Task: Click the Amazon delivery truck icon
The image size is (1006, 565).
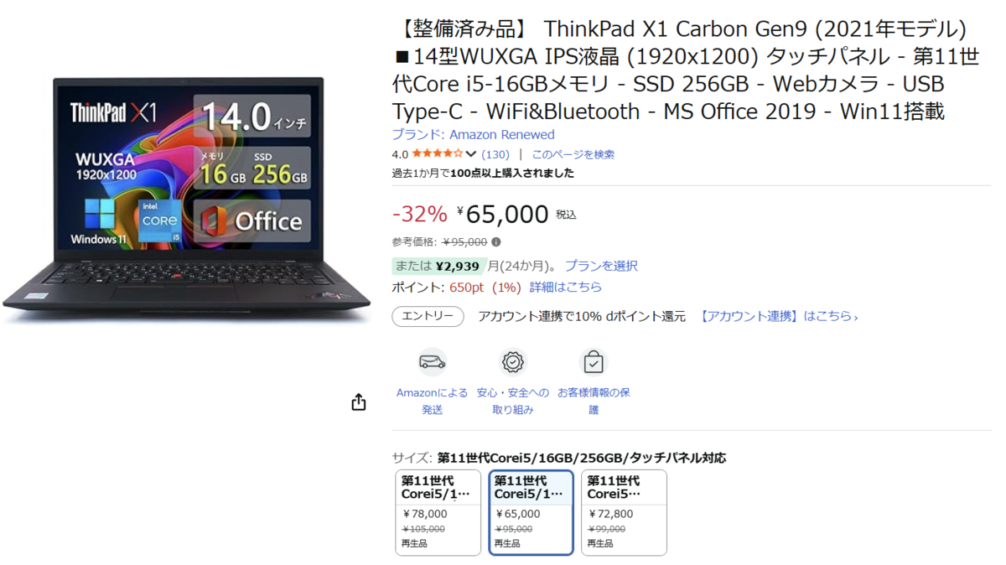Action: tap(433, 362)
